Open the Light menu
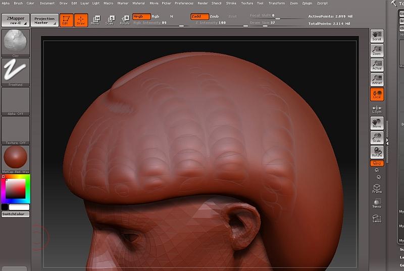The image size is (404, 271). coord(96,3)
